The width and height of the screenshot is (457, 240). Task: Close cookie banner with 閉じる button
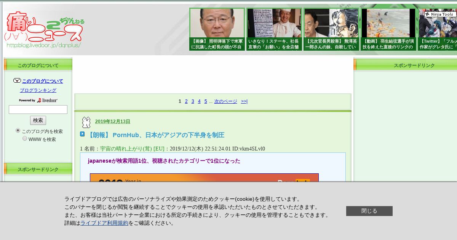pos(369,211)
